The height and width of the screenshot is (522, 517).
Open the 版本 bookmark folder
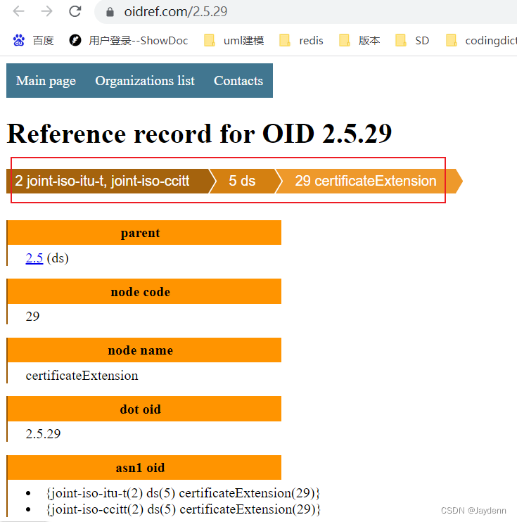(x=359, y=41)
